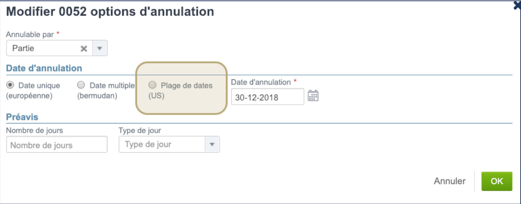Select the Date unique (européenne) option

coord(11,85)
